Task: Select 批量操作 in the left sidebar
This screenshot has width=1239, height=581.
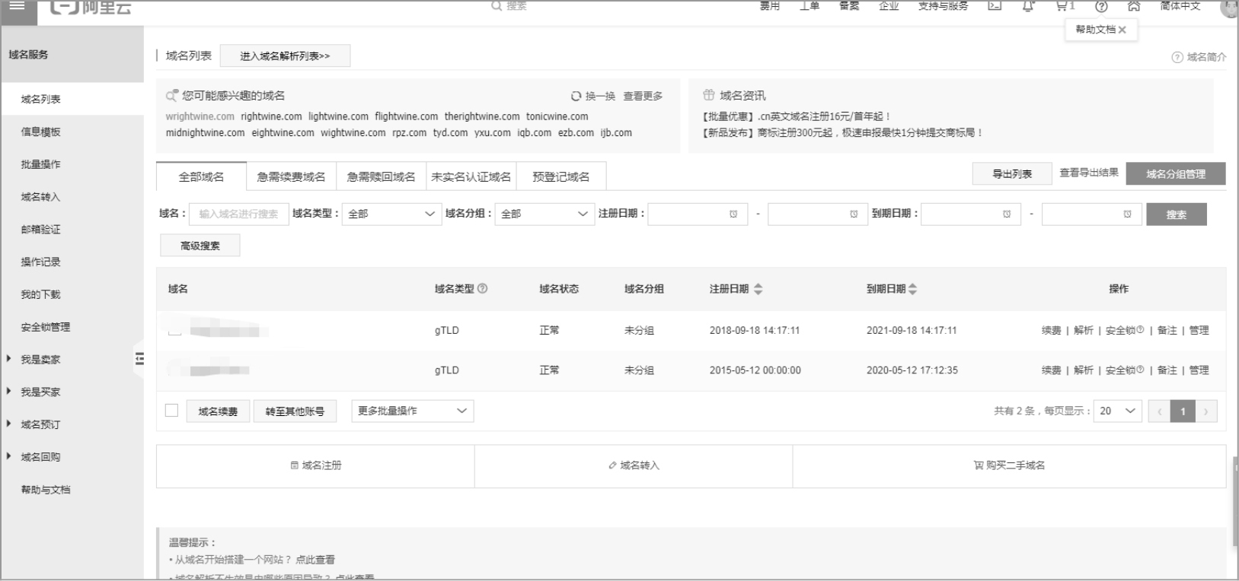Action: pyautogui.click(x=41, y=164)
